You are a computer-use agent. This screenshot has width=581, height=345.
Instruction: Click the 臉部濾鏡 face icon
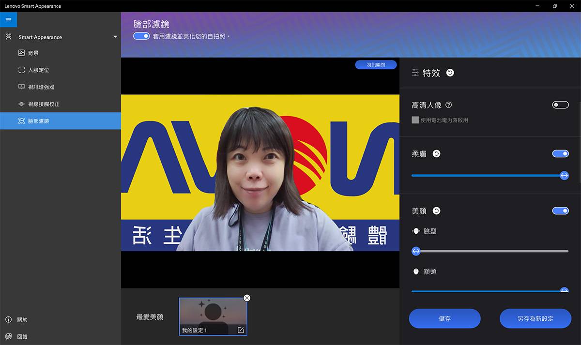tap(21, 121)
